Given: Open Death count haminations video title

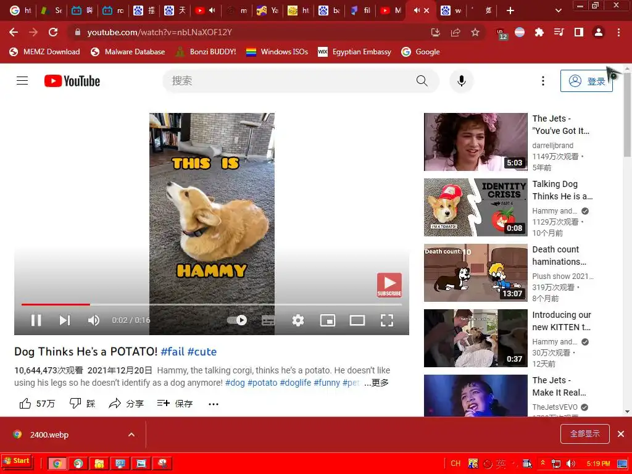Looking at the screenshot, I should tap(559, 256).
